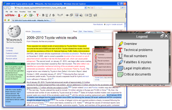Click Technical problems in large Legend
This screenshot has width=172, height=110.
point(138,50)
